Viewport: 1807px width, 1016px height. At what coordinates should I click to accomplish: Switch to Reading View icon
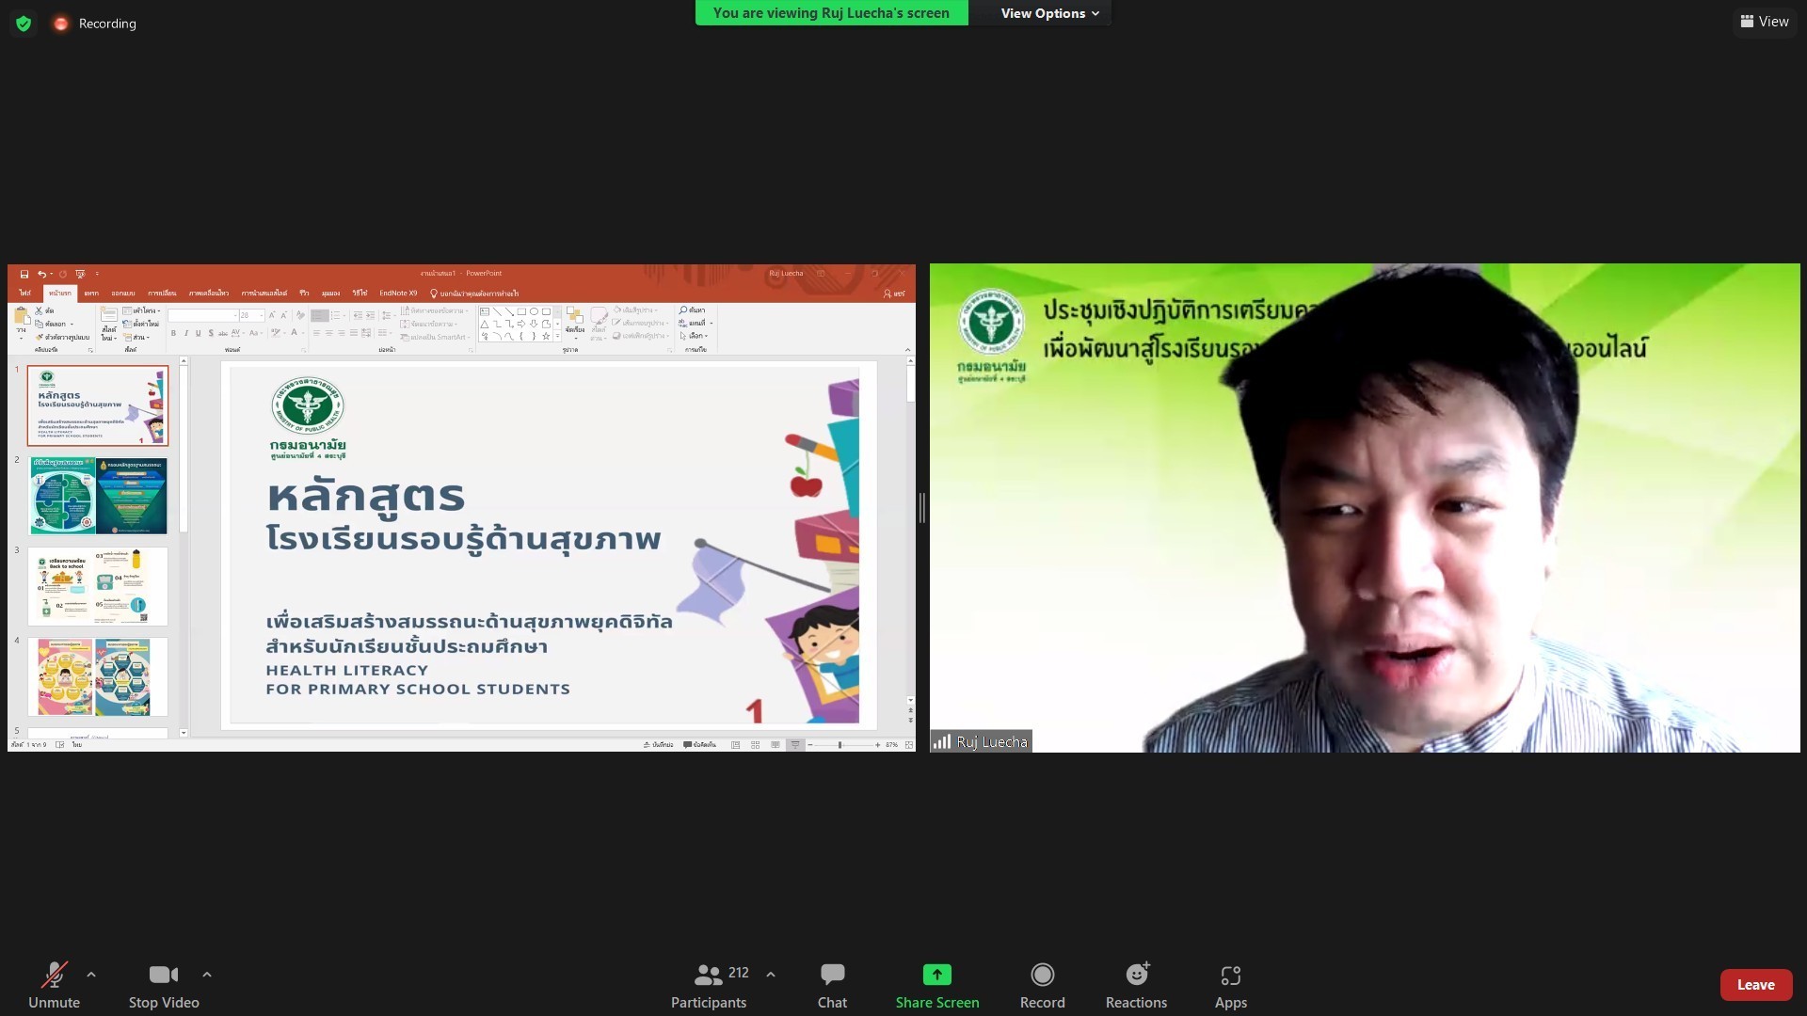[775, 745]
